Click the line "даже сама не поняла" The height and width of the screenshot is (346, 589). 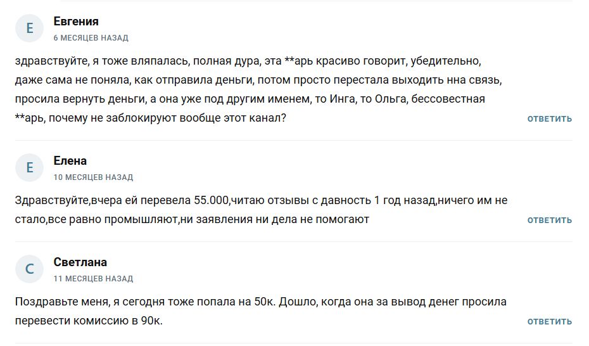click(x=258, y=80)
